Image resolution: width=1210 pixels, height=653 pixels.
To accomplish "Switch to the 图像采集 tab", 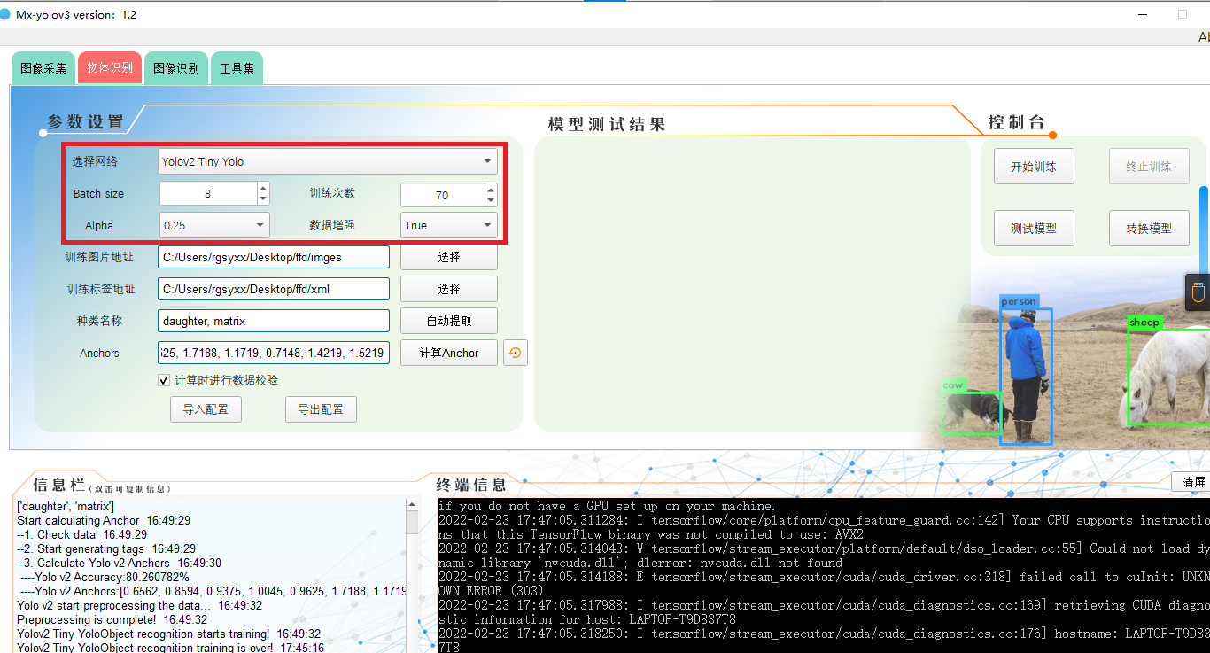I will 43,68.
